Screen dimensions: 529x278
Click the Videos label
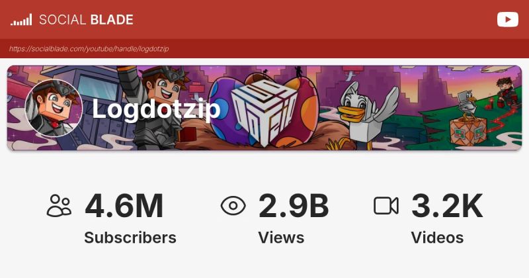[x=437, y=238]
